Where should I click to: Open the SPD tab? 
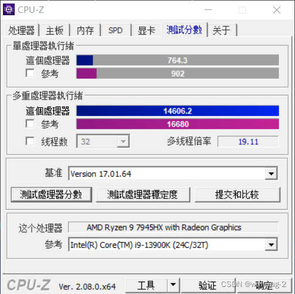[x=116, y=30]
